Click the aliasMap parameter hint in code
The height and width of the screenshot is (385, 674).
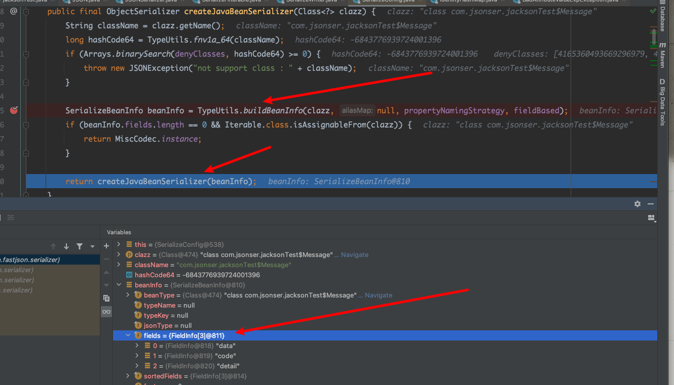click(357, 110)
